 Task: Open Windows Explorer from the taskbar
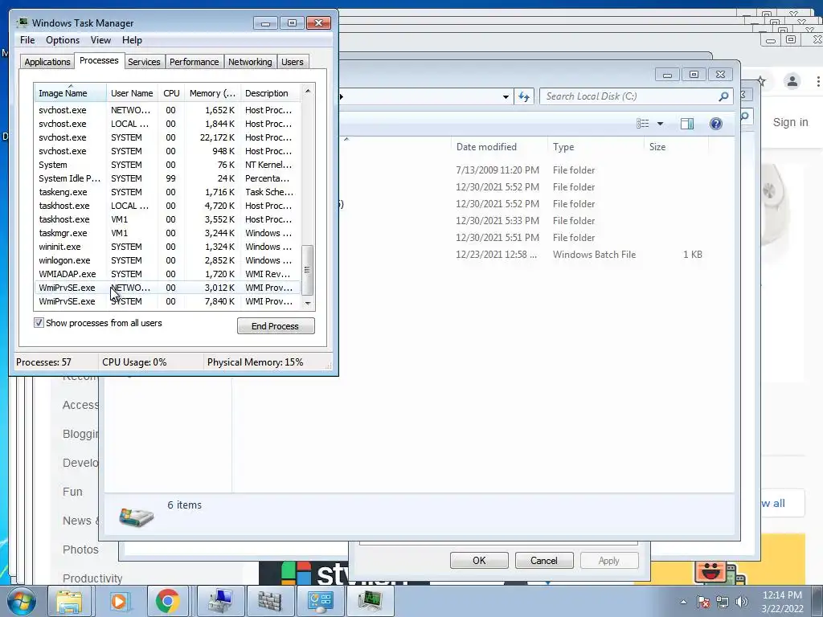(69, 601)
